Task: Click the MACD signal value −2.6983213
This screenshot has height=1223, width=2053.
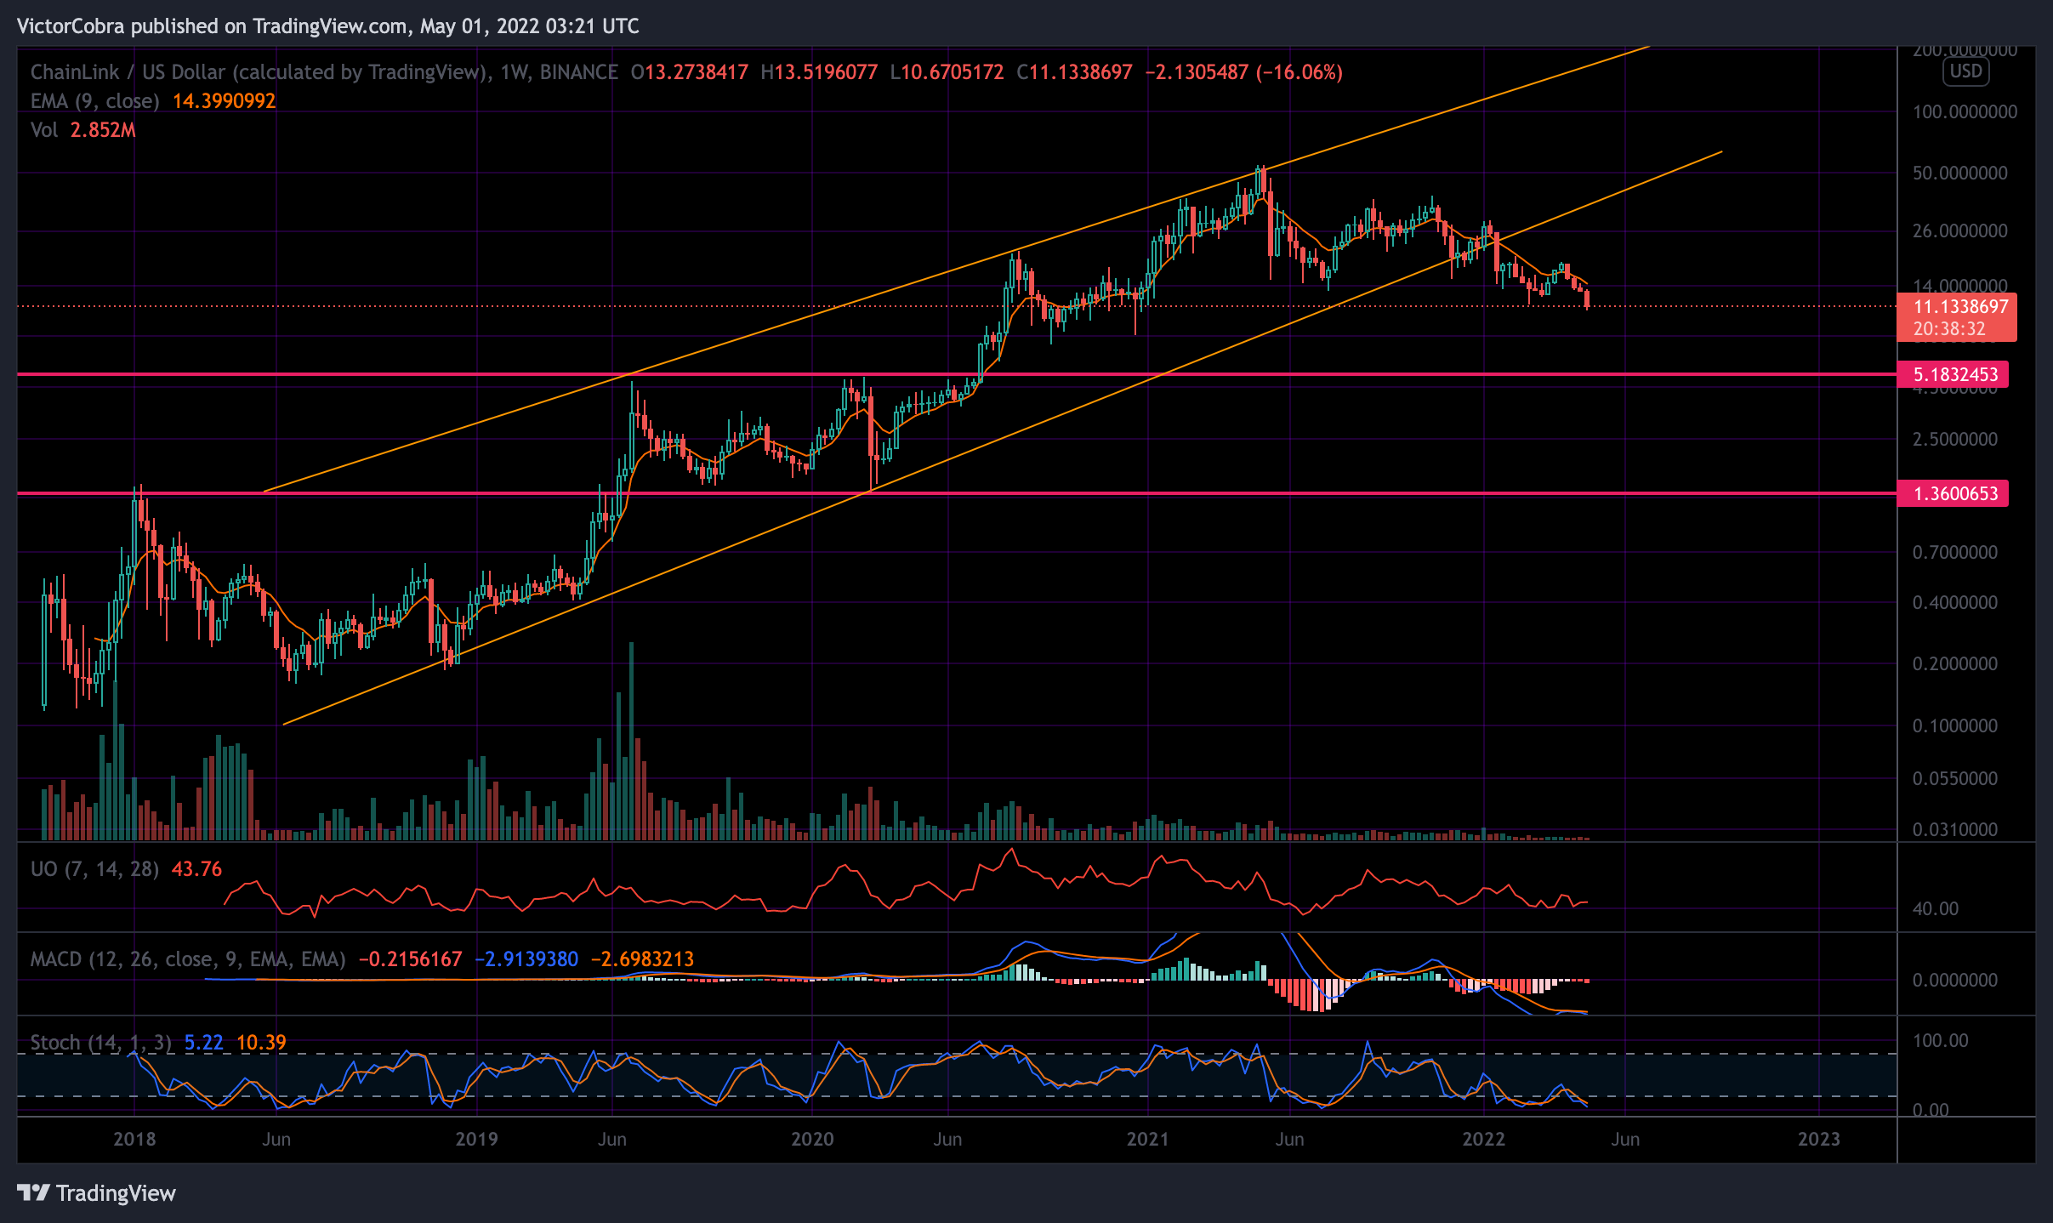Action: 642,959
